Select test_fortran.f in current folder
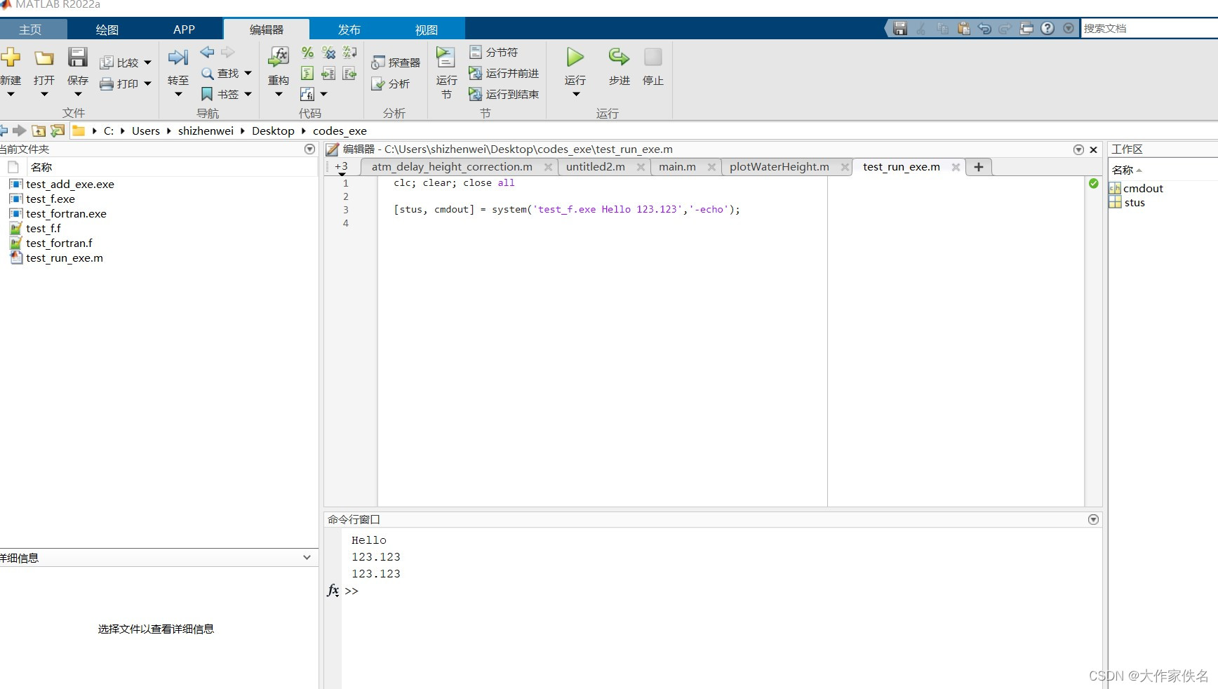The image size is (1218, 689). tap(59, 243)
